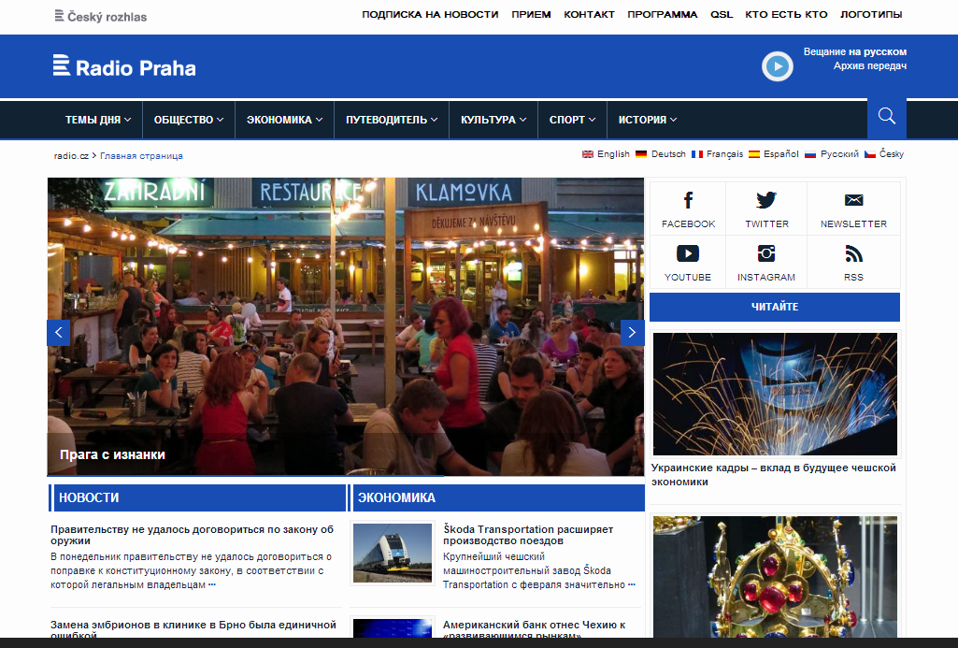Open the radio.cz breadcrumb link
This screenshot has width=958, height=648.
click(x=71, y=156)
